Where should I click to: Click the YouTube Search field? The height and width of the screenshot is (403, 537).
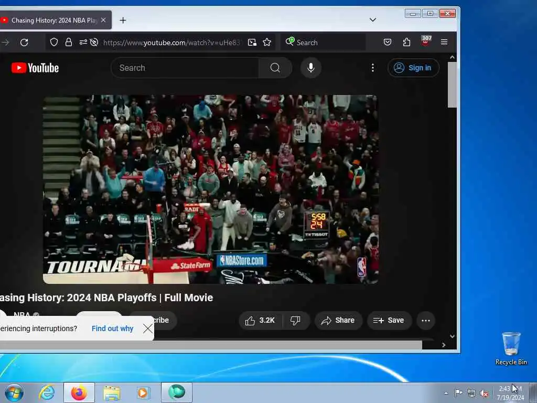[185, 68]
